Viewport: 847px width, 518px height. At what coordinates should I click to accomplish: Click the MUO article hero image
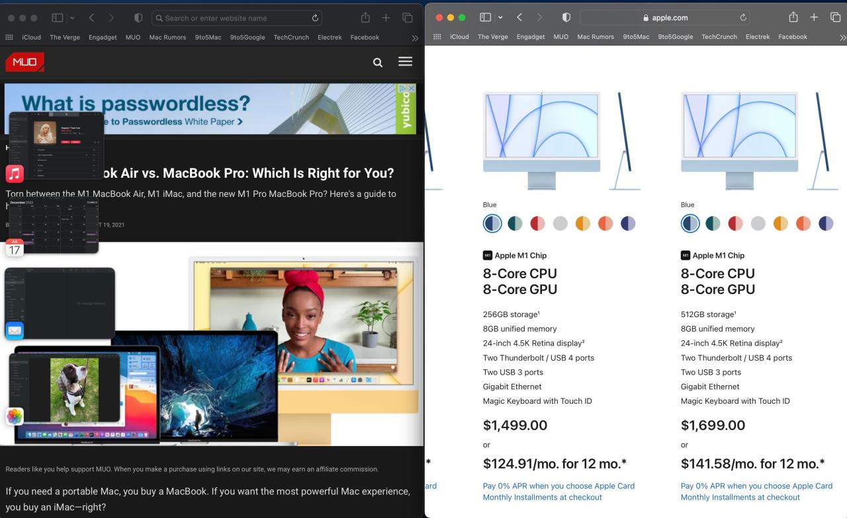tap(212, 344)
